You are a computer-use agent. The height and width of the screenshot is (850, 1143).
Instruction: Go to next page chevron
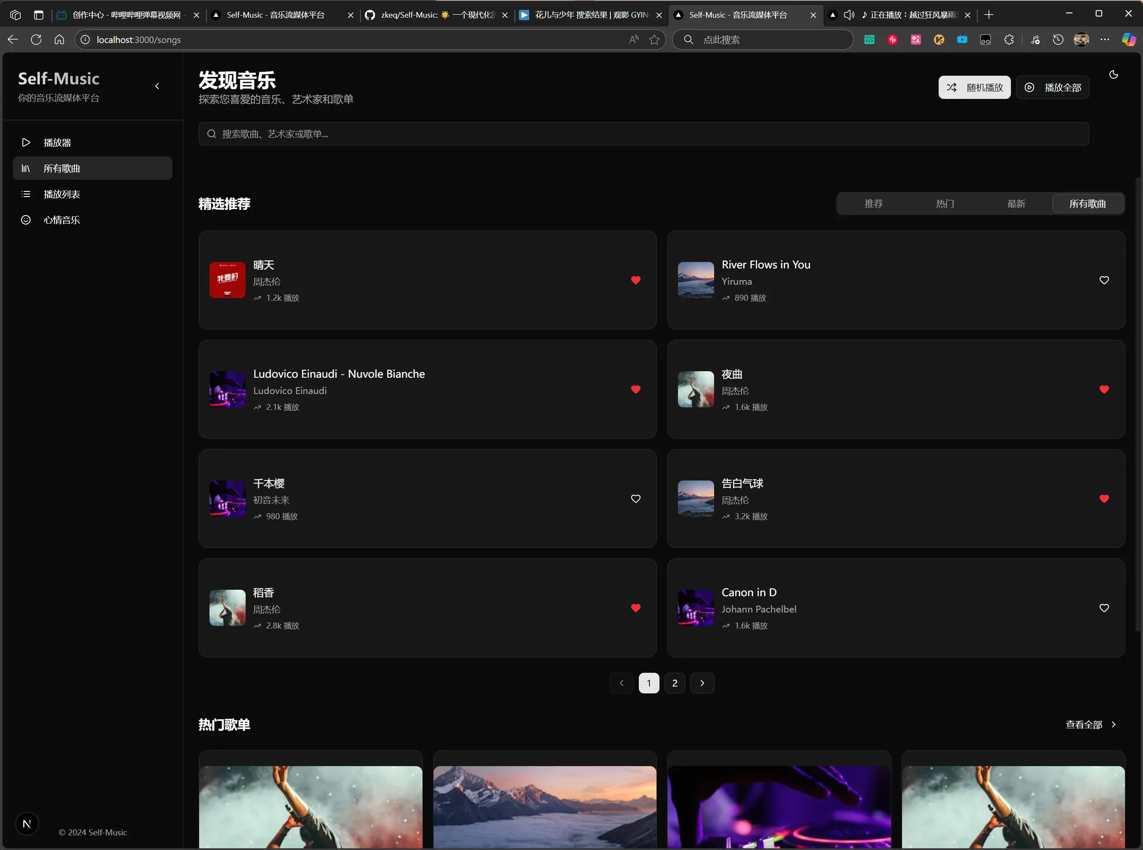pos(702,683)
